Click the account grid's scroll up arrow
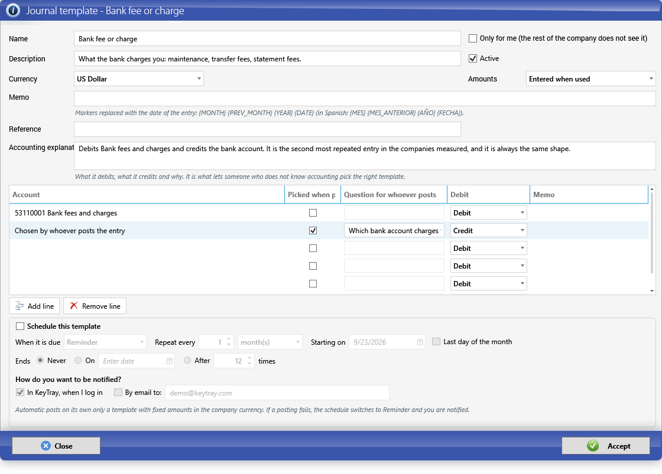662x474 pixels. pos(652,189)
